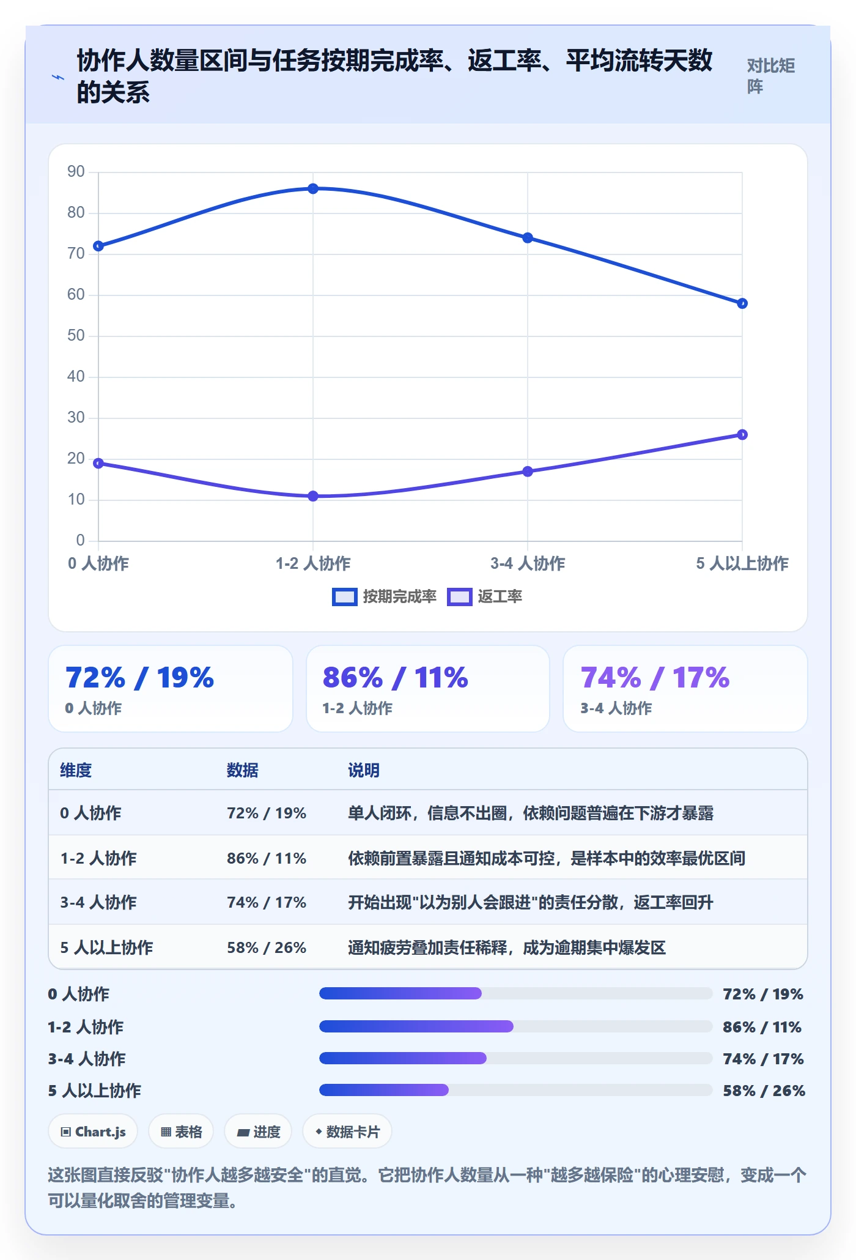Select the 86% / 11% data card
The image size is (856, 1260).
pos(428,689)
